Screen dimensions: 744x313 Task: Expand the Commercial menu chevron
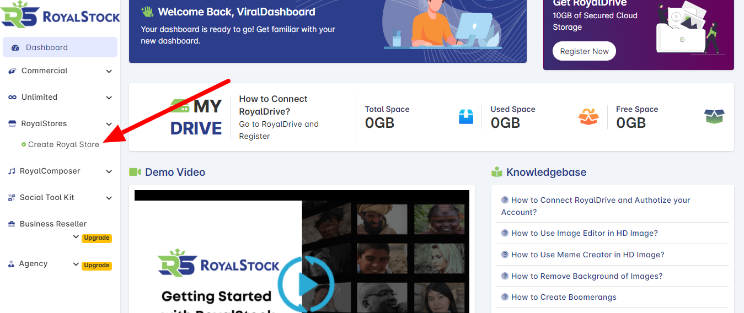click(109, 71)
